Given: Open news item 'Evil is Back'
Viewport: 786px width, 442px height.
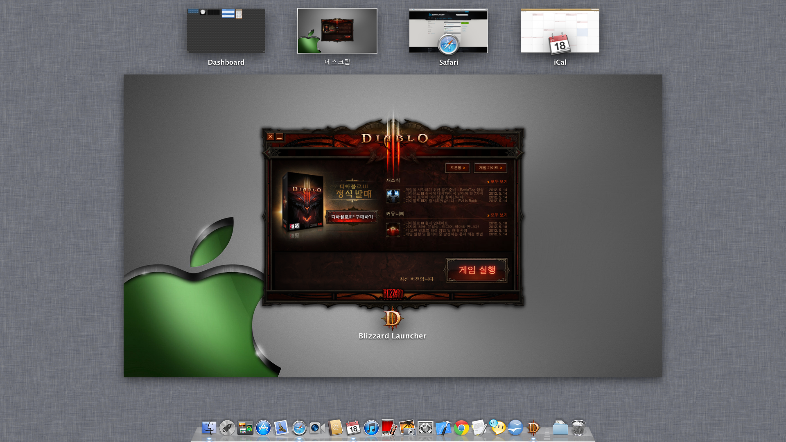Looking at the screenshot, I should [x=441, y=201].
